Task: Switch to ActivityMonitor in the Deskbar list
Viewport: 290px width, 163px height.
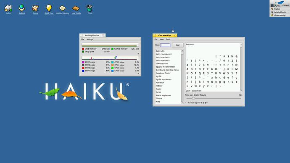Action: (279, 12)
